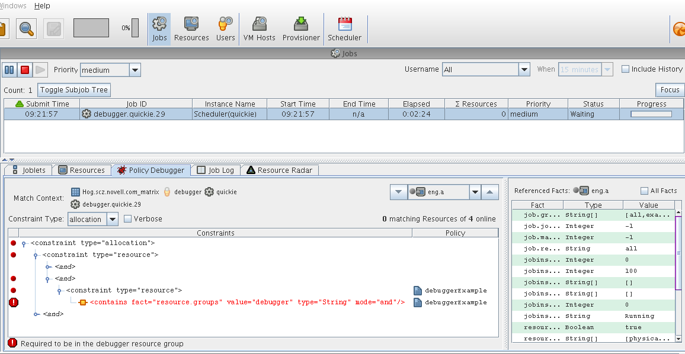Go to previous resource with down arrow
Image resolution: width=685 pixels, height=354 pixels.
tap(398, 192)
